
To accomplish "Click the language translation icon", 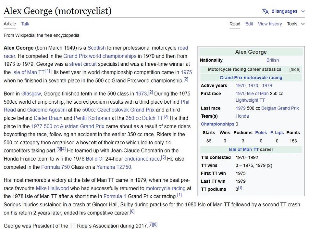I will click(x=265, y=11).
